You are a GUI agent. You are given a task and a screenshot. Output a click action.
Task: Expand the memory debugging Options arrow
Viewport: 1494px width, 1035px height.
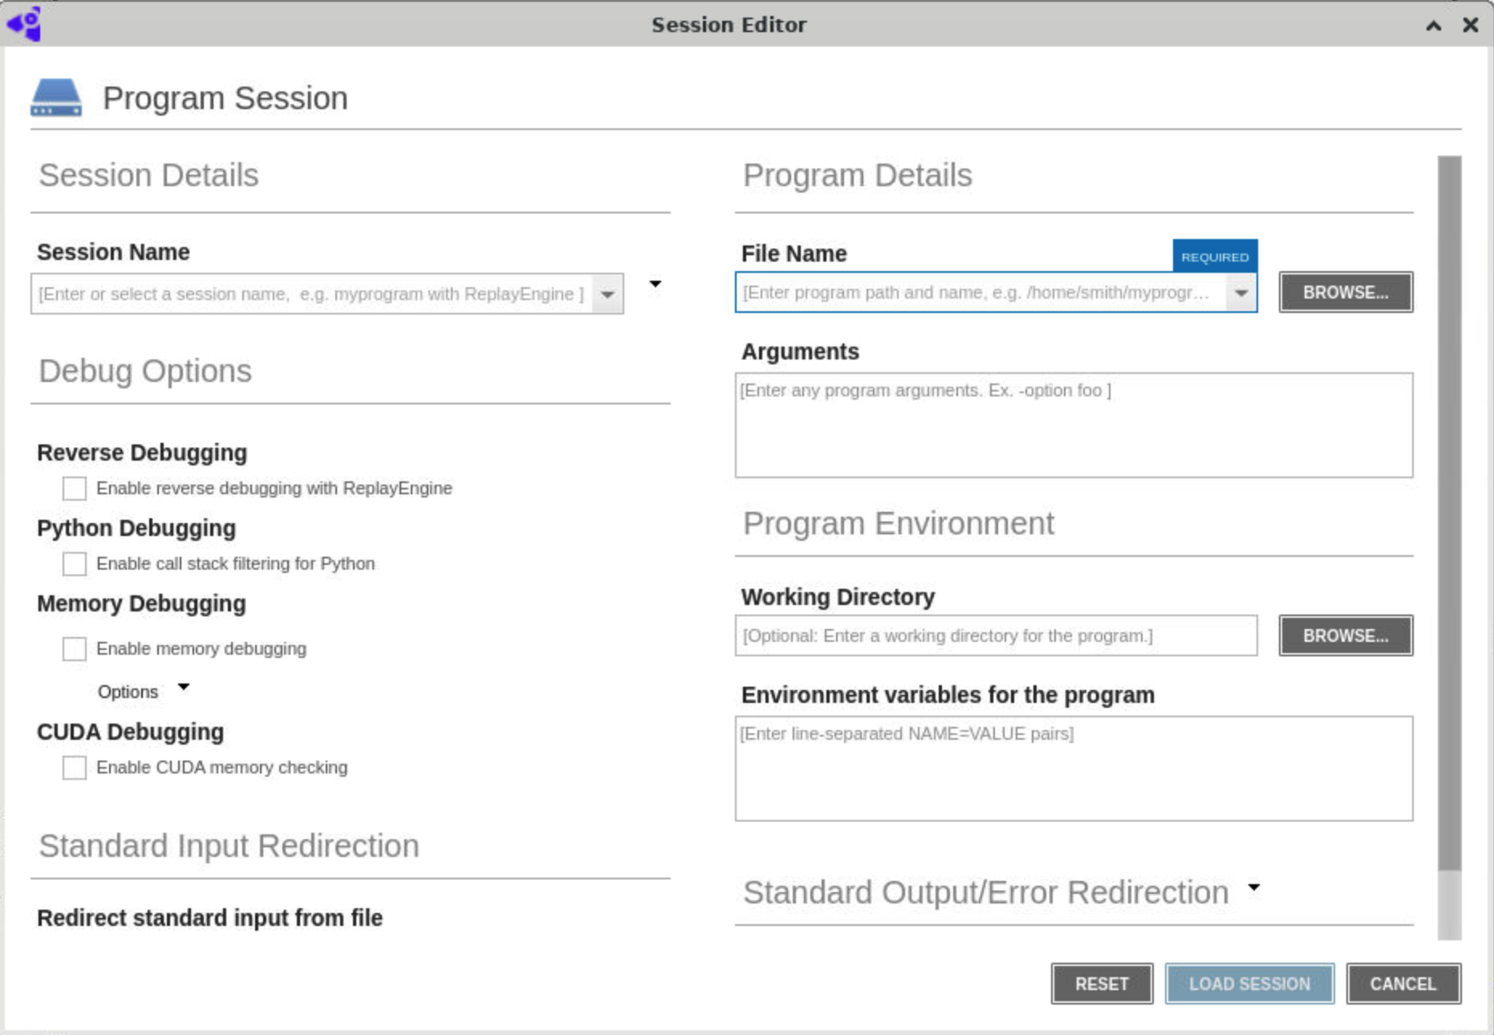184,688
